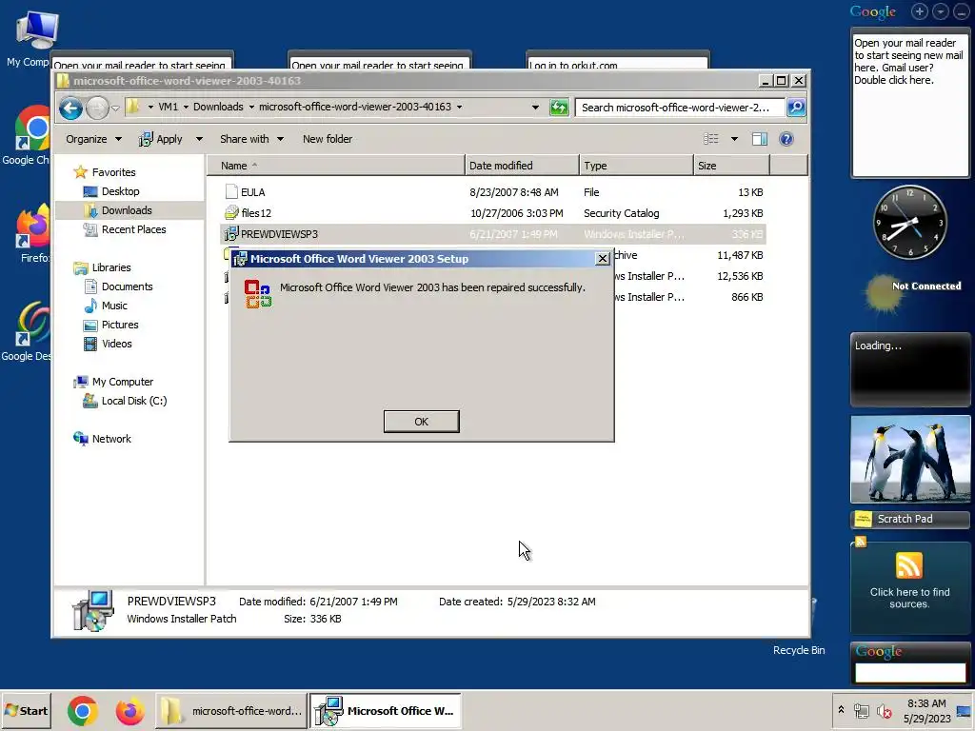The image size is (975, 731).
Task: Create a New folder
Action: [328, 139]
